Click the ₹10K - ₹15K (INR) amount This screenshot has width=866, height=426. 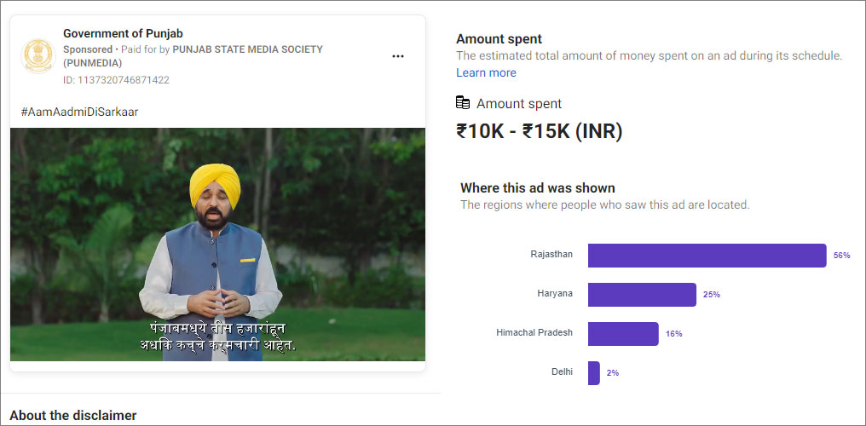click(539, 131)
